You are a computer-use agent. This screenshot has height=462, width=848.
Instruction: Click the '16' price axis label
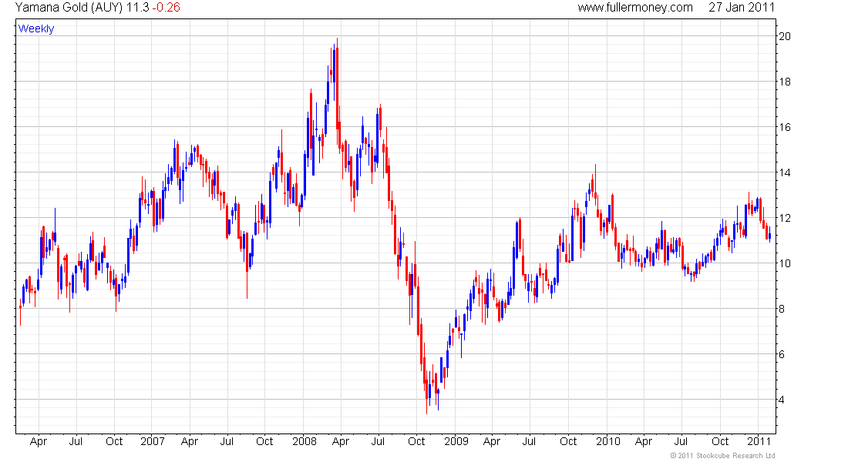(x=784, y=127)
